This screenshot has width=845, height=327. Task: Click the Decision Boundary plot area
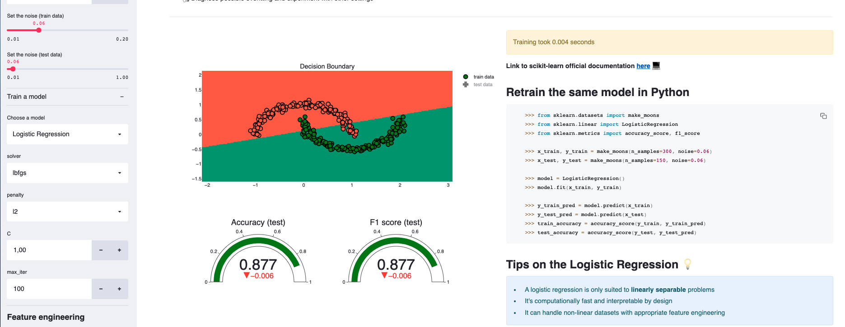327,126
